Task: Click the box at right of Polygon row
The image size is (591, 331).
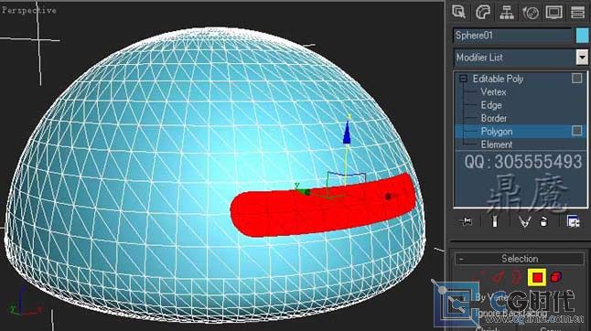Action: point(576,131)
